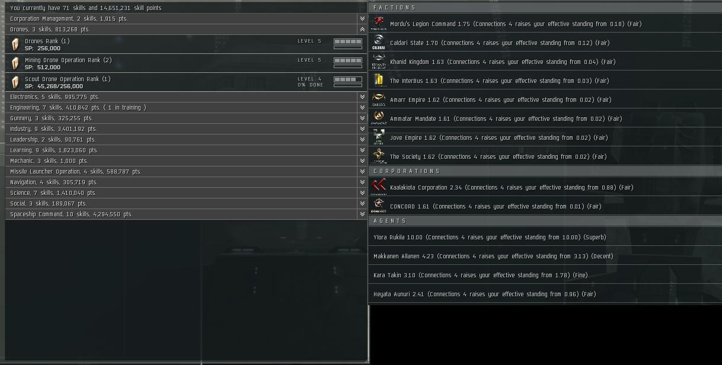Collapse the Drones skill group

click(x=362, y=30)
